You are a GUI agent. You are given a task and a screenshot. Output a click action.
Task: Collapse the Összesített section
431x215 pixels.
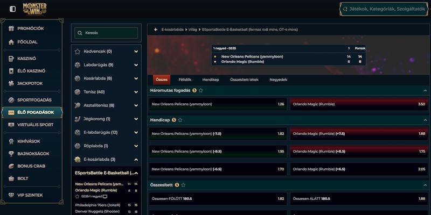pyautogui.click(x=425, y=185)
